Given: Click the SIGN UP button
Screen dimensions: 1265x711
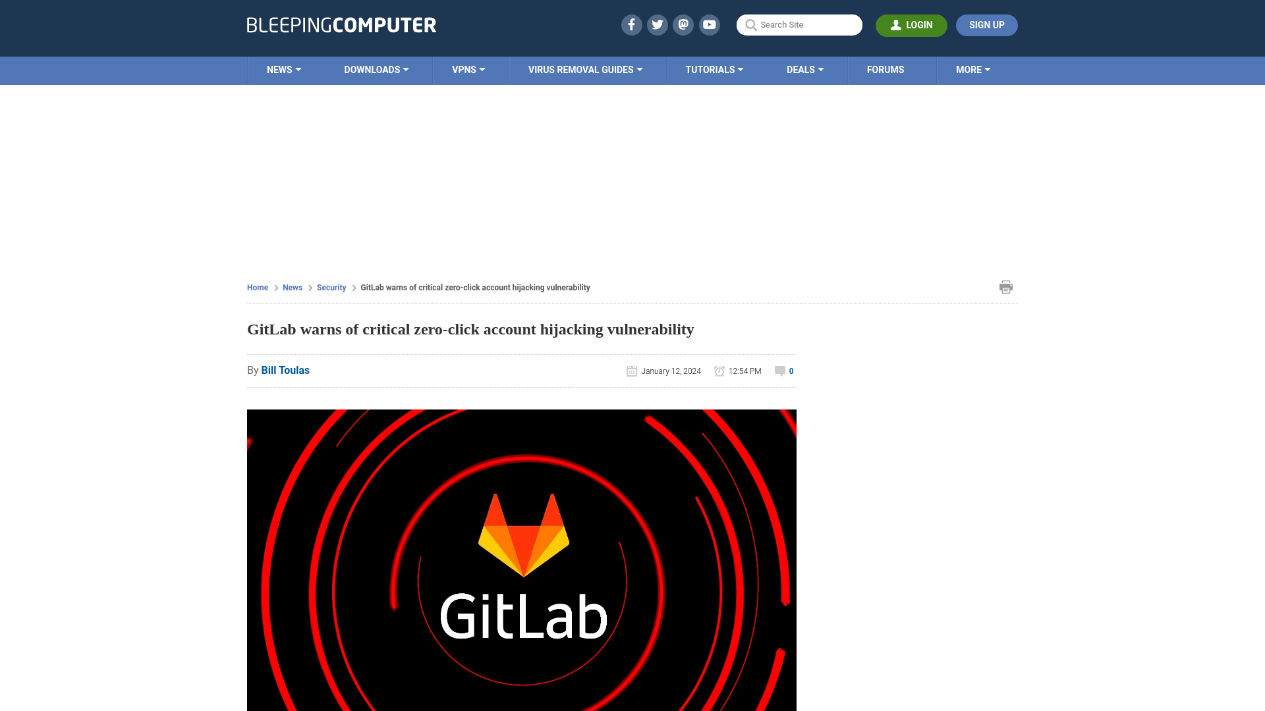Looking at the screenshot, I should (986, 24).
